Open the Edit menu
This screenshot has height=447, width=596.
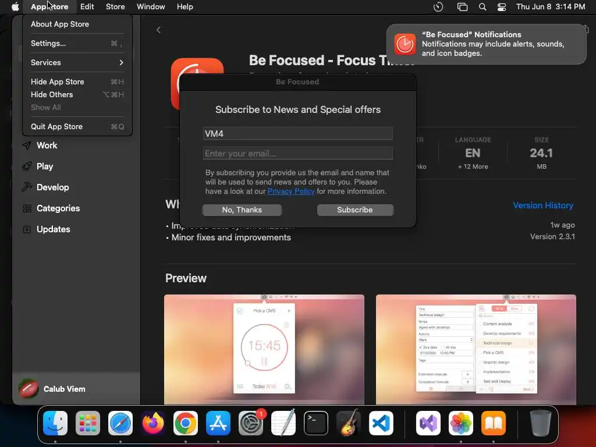coord(87,6)
